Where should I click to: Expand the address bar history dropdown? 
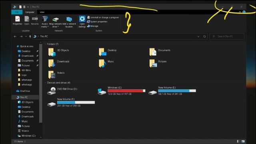[x=198, y=36]
